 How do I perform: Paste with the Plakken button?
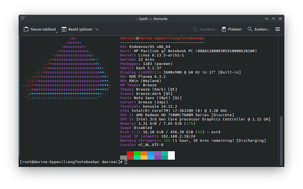click(x=231, y=29)
